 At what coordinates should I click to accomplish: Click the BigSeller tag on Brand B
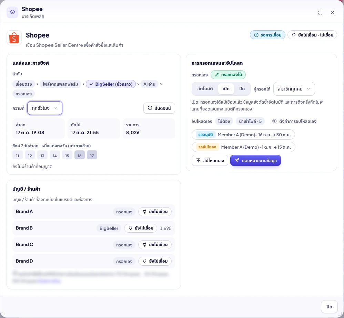tap(109, 228)
